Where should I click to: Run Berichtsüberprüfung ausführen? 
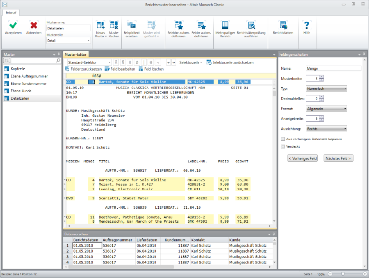[x=251, y=25]
